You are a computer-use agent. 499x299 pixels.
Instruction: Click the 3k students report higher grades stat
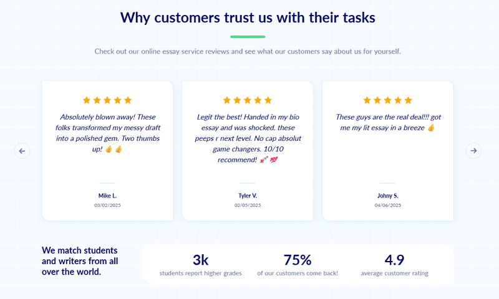click(200, 265)
